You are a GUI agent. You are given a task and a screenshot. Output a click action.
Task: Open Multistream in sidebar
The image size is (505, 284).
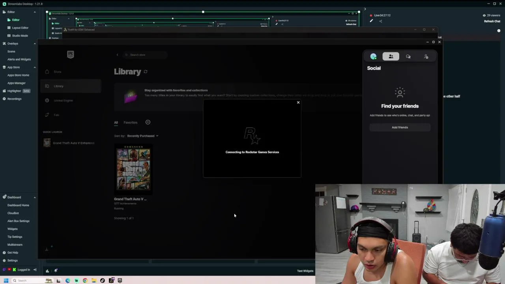(x=15, y=245)
